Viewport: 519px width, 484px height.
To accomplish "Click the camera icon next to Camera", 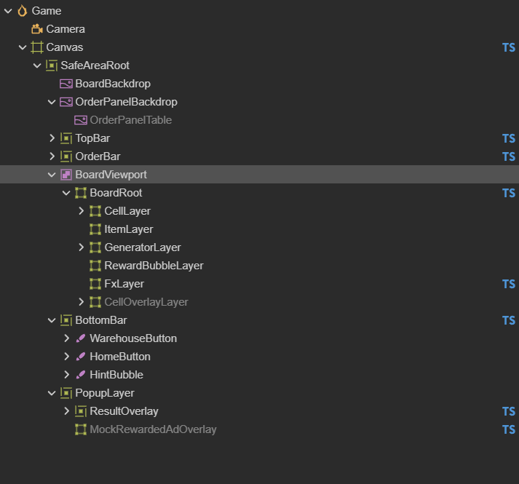I will [x=36, y=29].
